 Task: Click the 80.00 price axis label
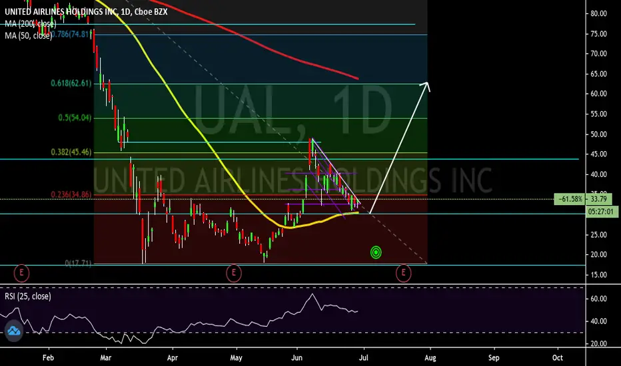click(x=598, y=13)
